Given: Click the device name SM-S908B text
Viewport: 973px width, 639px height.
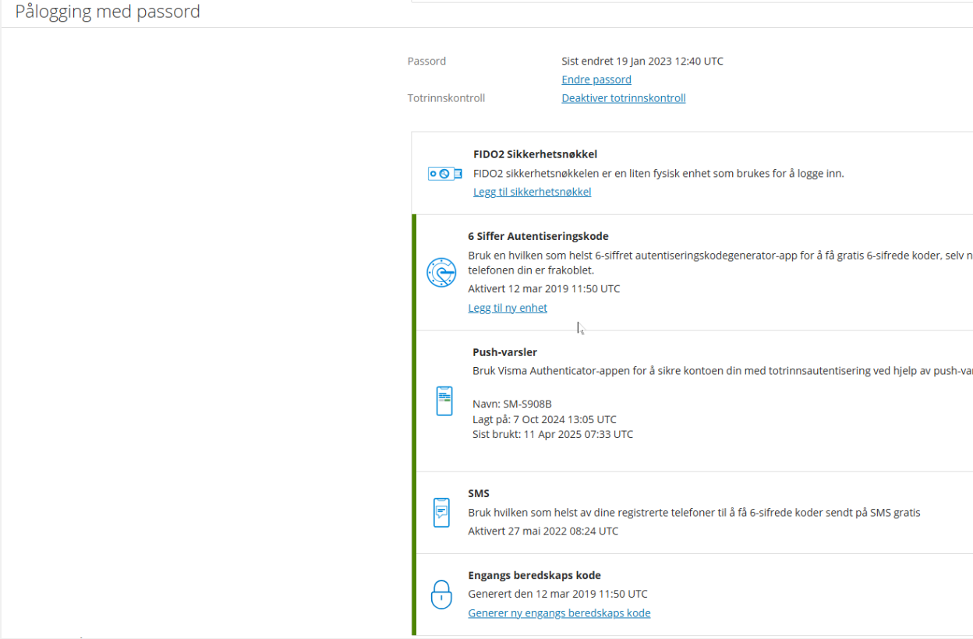Looking at the screenshot, I should (512, 404).
